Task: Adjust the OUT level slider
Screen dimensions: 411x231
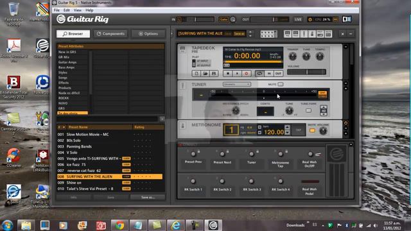Action: pyautogui.click(x=269, y=19)
